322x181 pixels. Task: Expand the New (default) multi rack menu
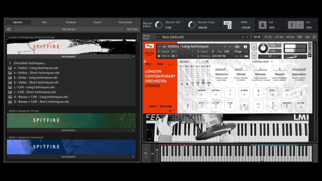pos(159,37)
